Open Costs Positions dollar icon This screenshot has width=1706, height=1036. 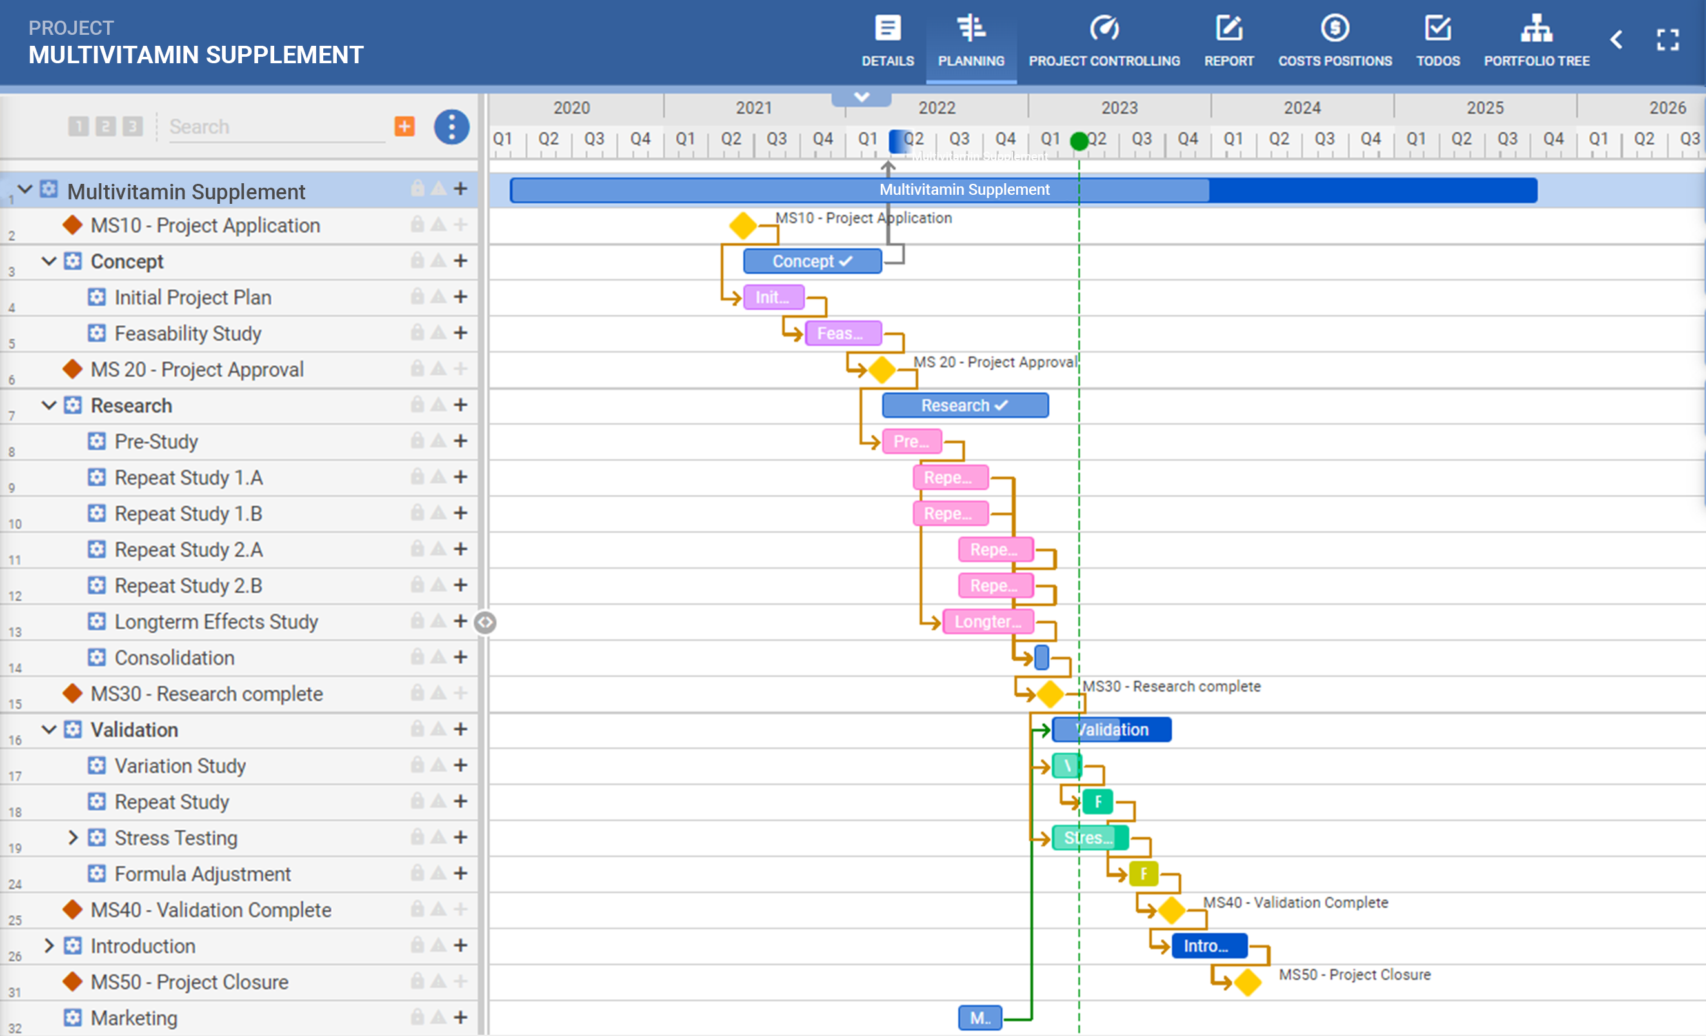coord(1334,28)
